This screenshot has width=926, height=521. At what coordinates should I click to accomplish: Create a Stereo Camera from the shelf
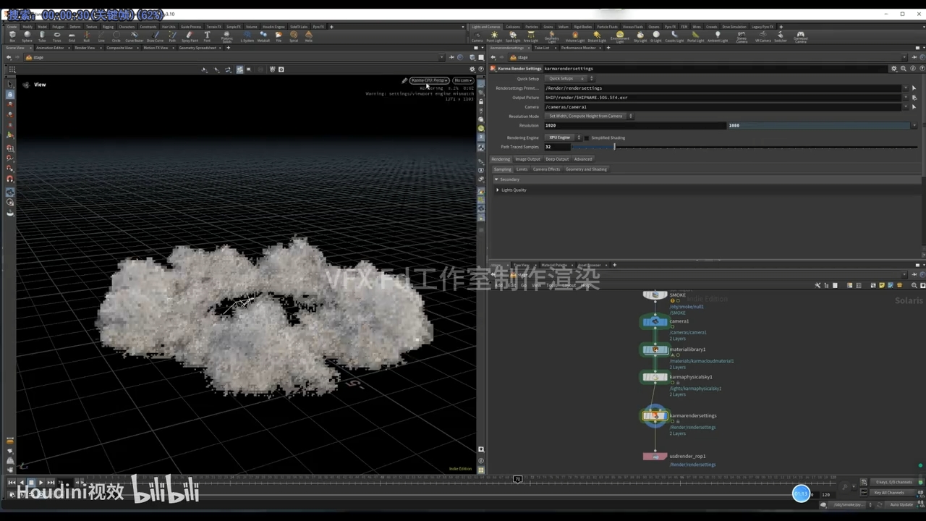click(x=741, y=35)
